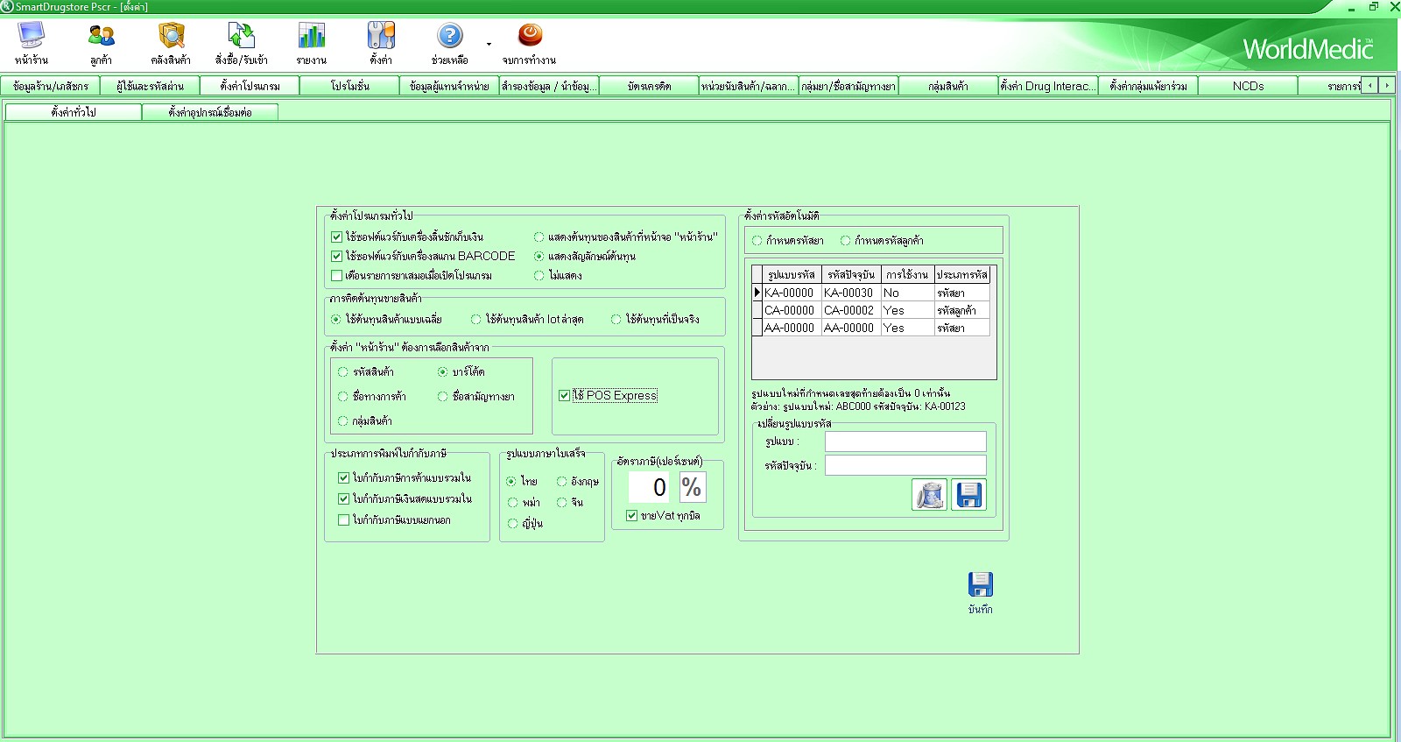Toggle the ใช้ POS Express checkbox
1401x742 pixels.
pyautogui.click(x=565, y=396)
